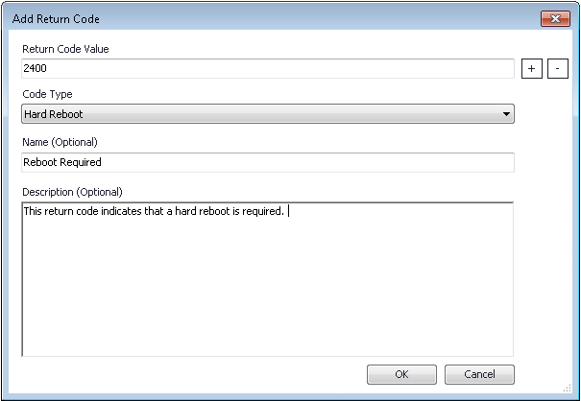The height and width of the screenshot is (401, 581).
Task: Click the hard reboot description sentence
Action: 154,212
